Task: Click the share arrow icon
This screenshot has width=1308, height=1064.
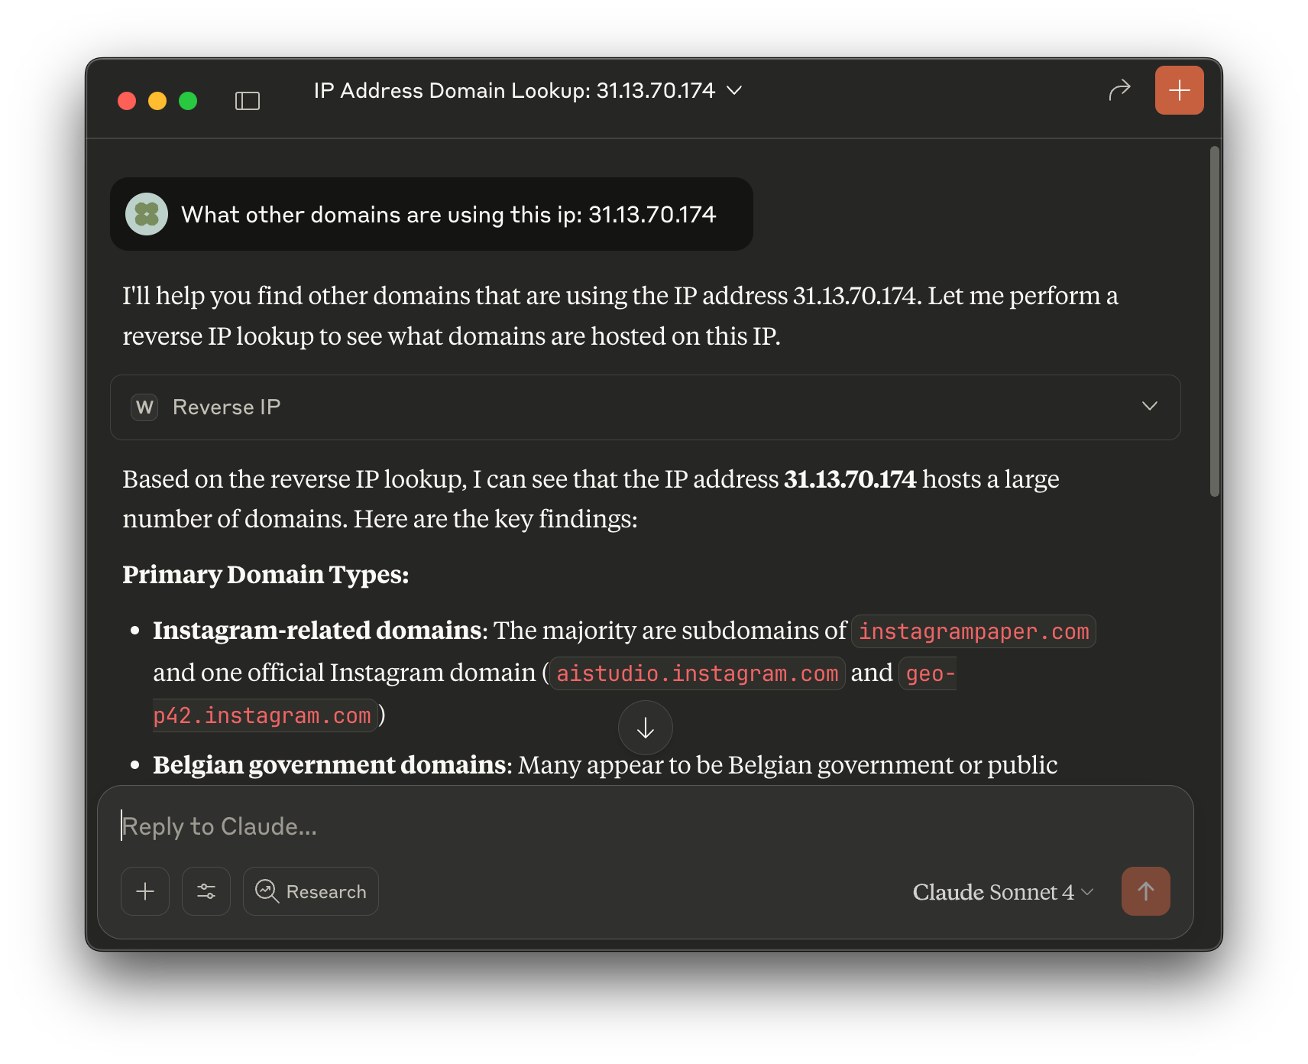Action: tap(1119, 90)
